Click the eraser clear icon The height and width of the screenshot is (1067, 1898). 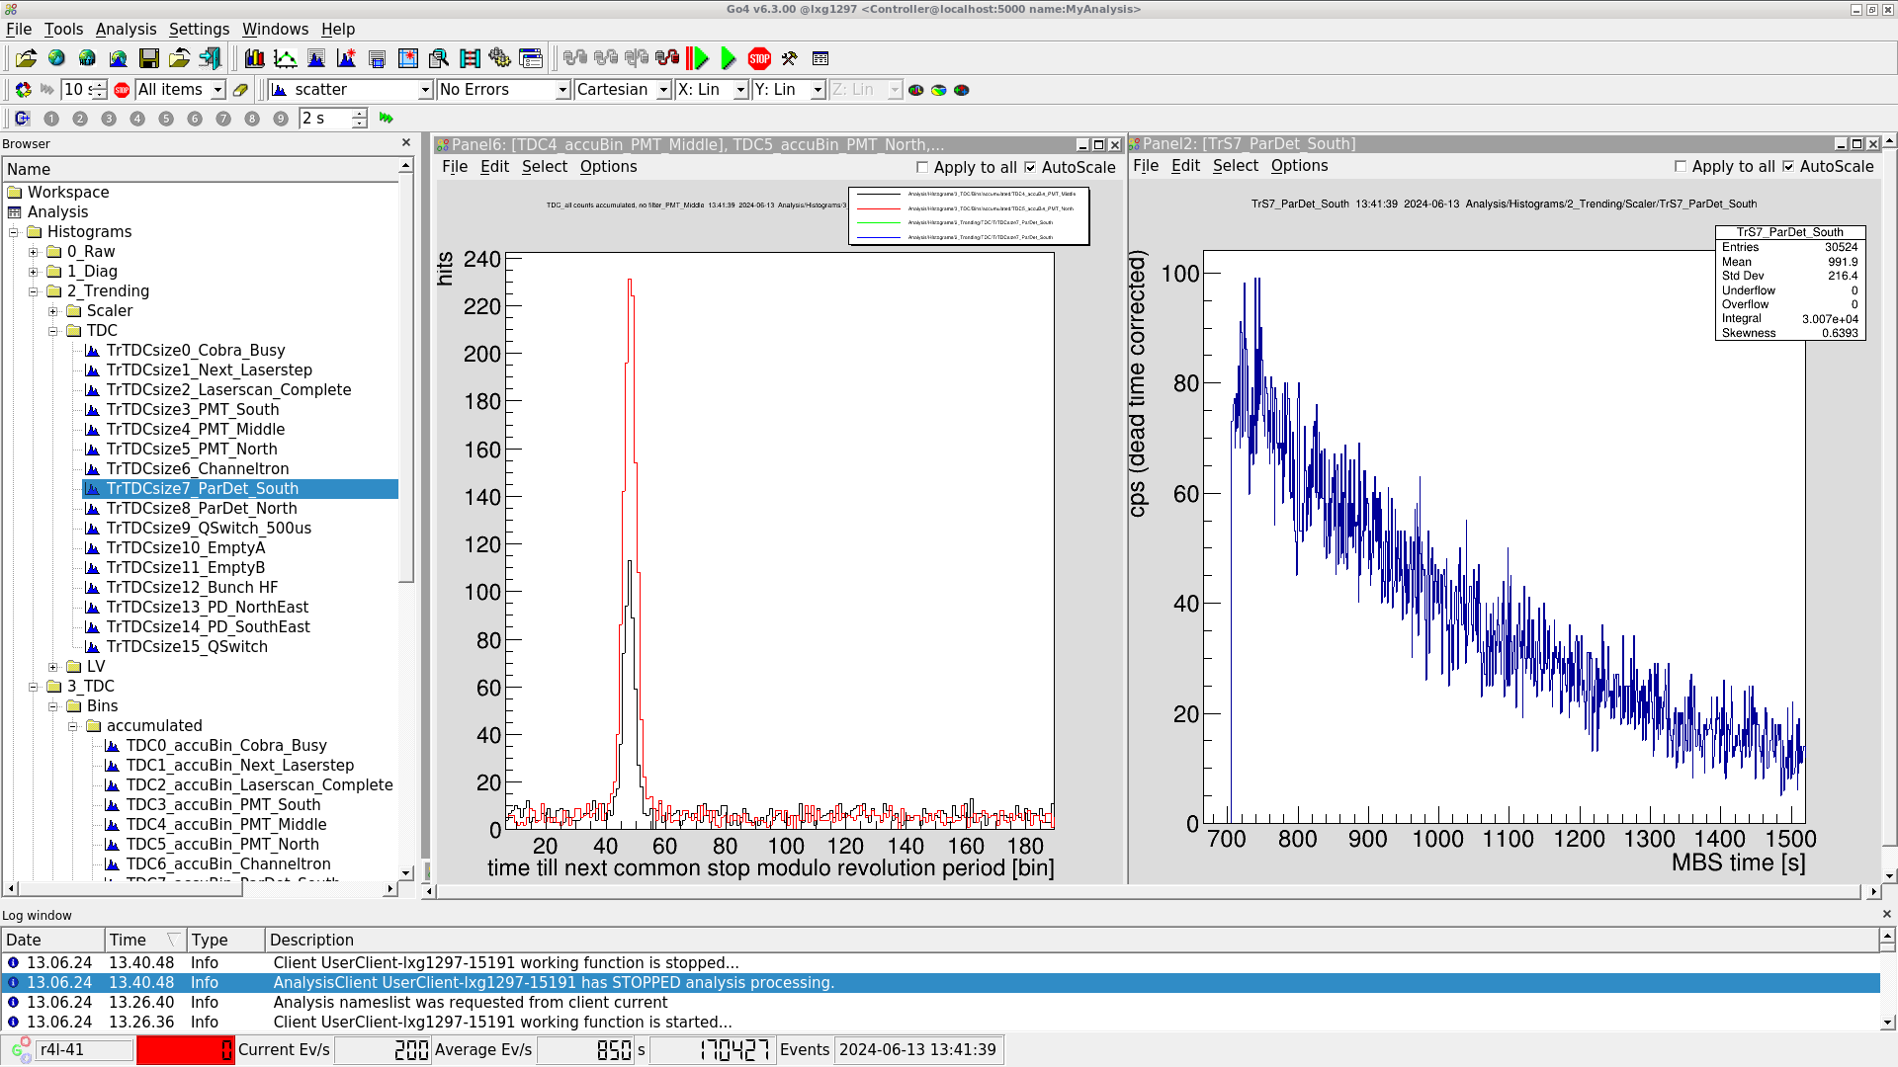pyautogui.click(x=240, y=90)
